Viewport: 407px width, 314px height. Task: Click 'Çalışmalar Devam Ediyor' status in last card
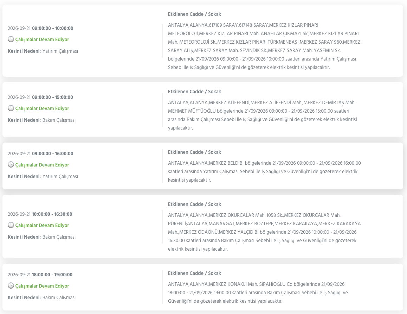42,286
